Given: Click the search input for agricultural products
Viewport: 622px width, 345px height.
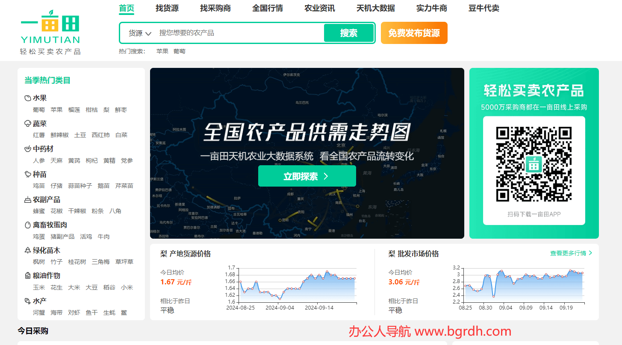Looking at the screenshot, I should click(x=239, y=33).
